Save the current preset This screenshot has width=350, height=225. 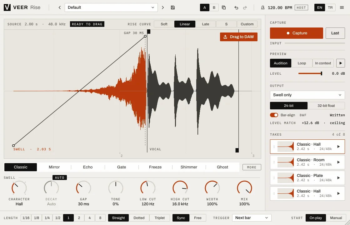point(172,7)
